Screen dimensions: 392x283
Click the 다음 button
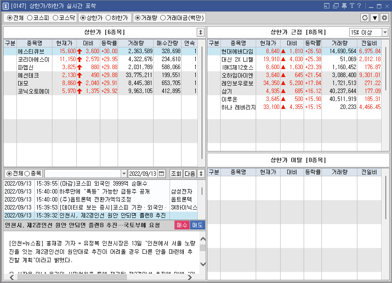coord(190,174)
